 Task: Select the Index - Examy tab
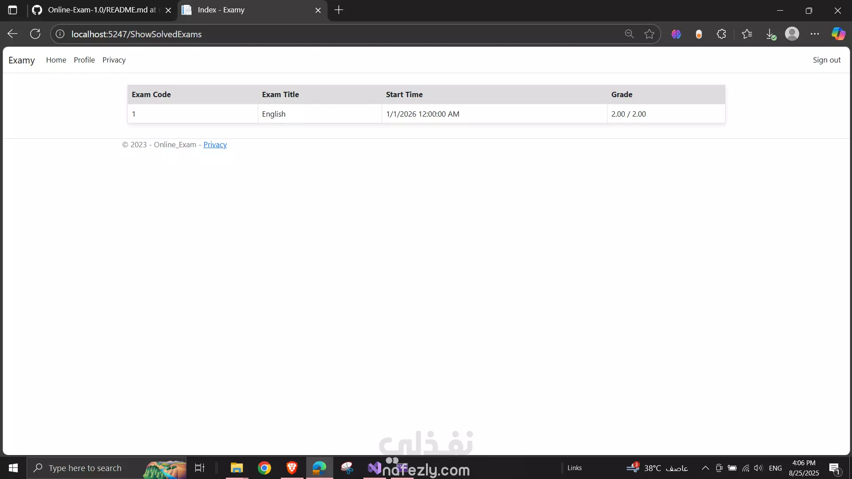pyautogui.click(x=252, y=10)
